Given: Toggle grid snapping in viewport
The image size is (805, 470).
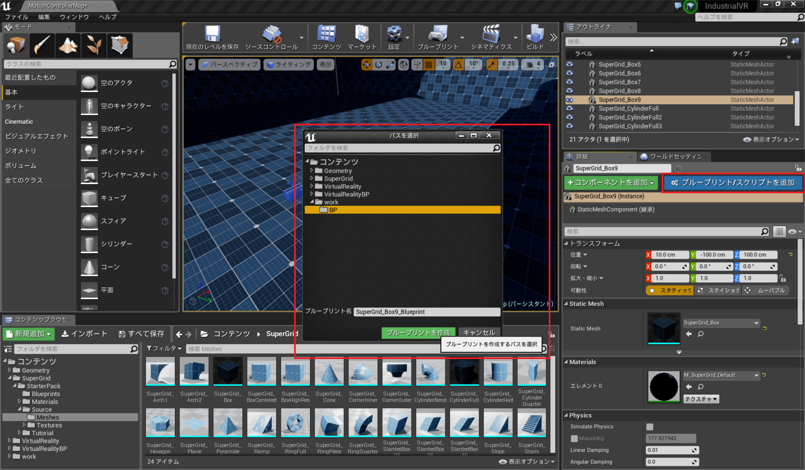Looking at the screenshot, I should pos(429,65).
